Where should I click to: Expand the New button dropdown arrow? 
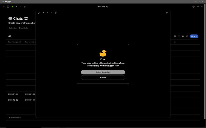click(196, 36)
